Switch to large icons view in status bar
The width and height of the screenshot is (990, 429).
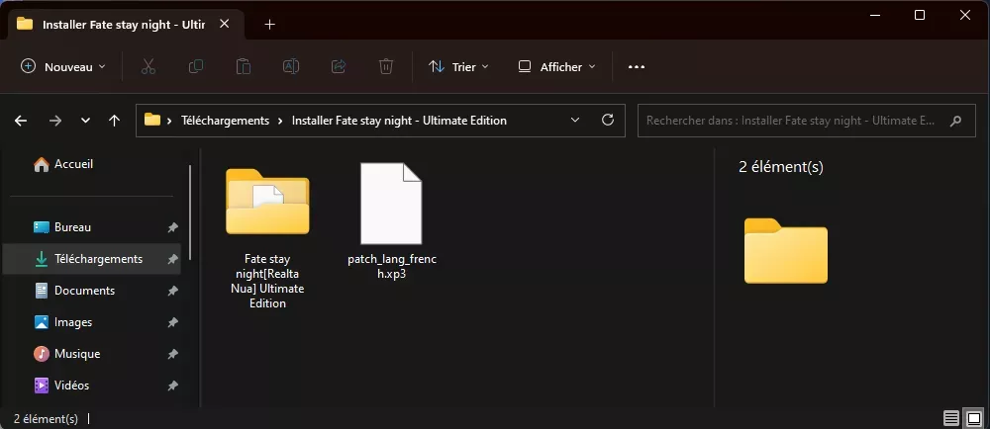(974, 418)
